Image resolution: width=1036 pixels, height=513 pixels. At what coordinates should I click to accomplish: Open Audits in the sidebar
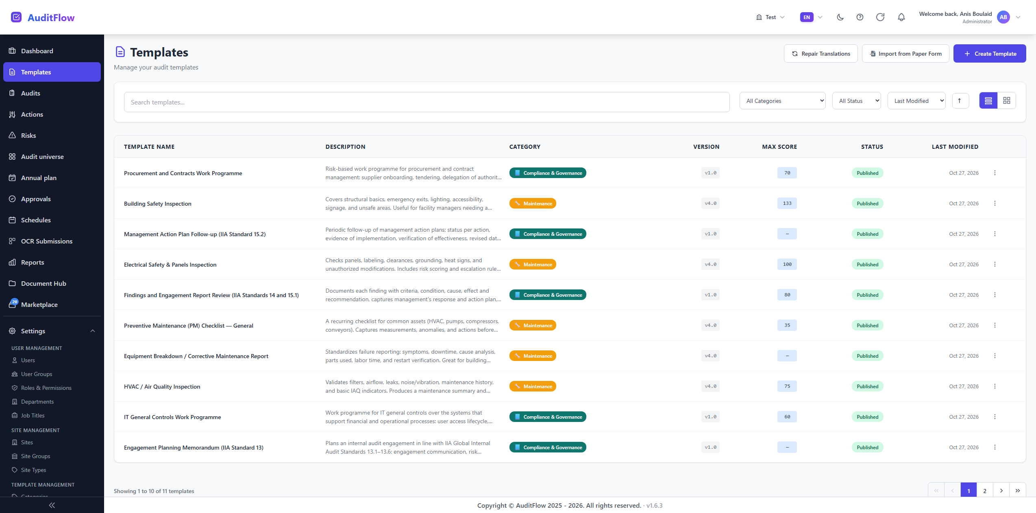[x=52, y=93]
